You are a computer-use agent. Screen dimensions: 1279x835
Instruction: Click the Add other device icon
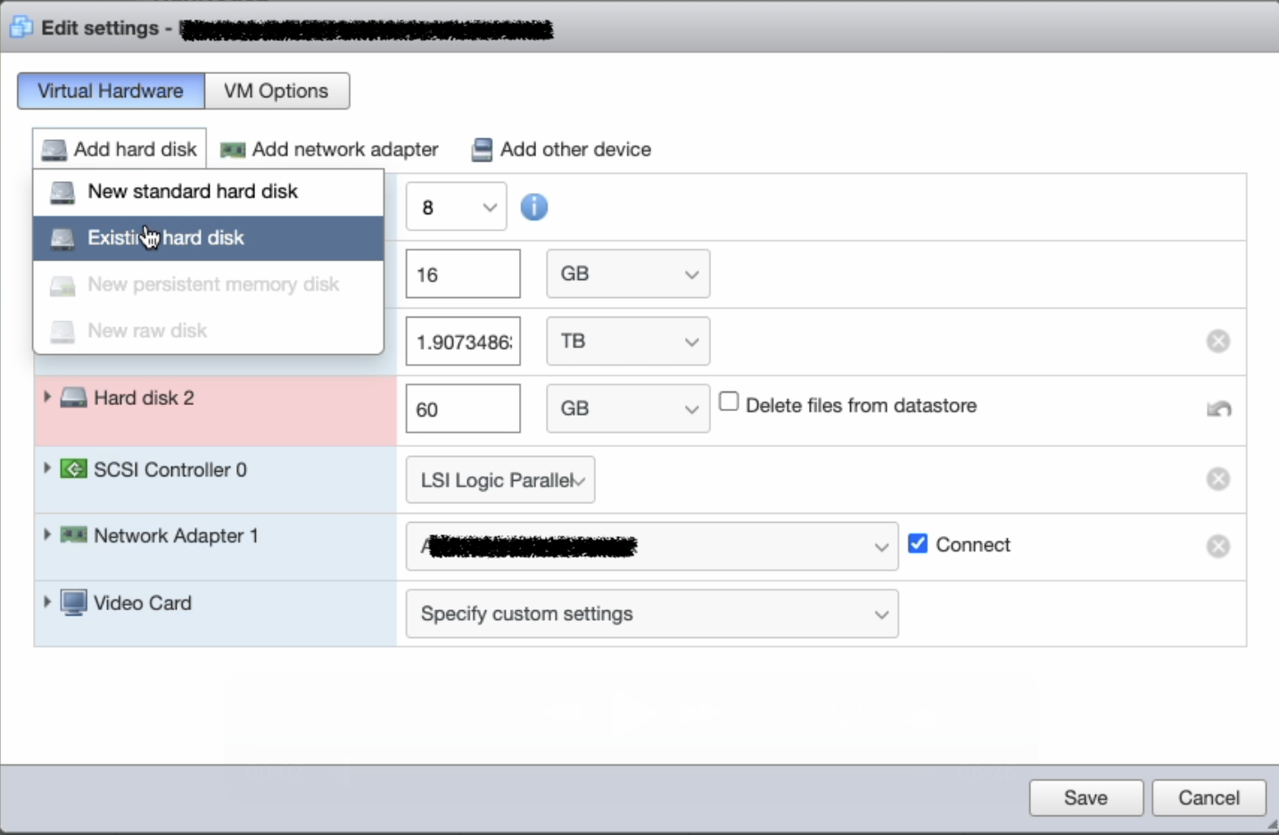point(482,150)
